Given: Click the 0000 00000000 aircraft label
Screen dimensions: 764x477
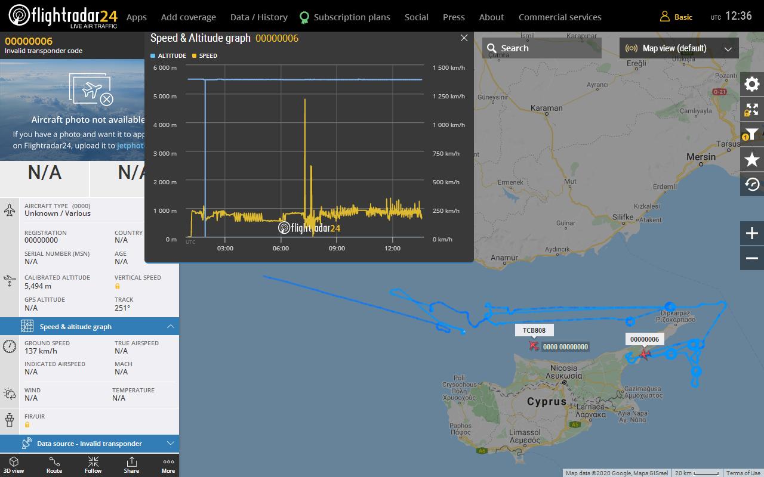Looking at the screenshot, I should pos(566,346).
